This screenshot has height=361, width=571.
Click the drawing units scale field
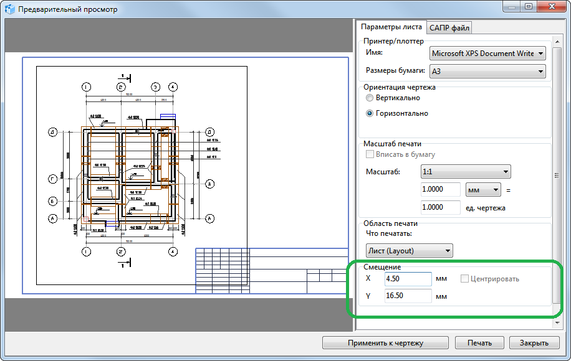[x=441, y=207]
